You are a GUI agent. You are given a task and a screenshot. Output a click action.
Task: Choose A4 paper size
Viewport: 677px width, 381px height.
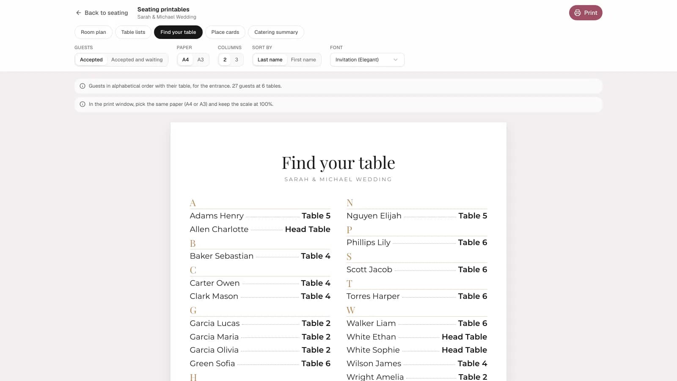pyautogui.click(x=185, y=60)
